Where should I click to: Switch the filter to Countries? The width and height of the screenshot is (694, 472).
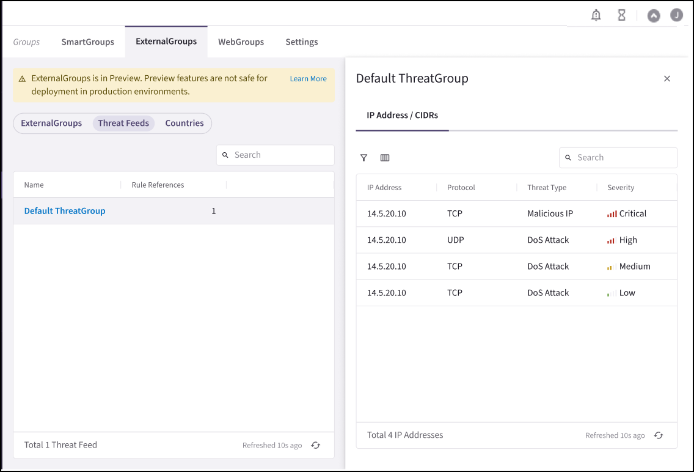184,123
